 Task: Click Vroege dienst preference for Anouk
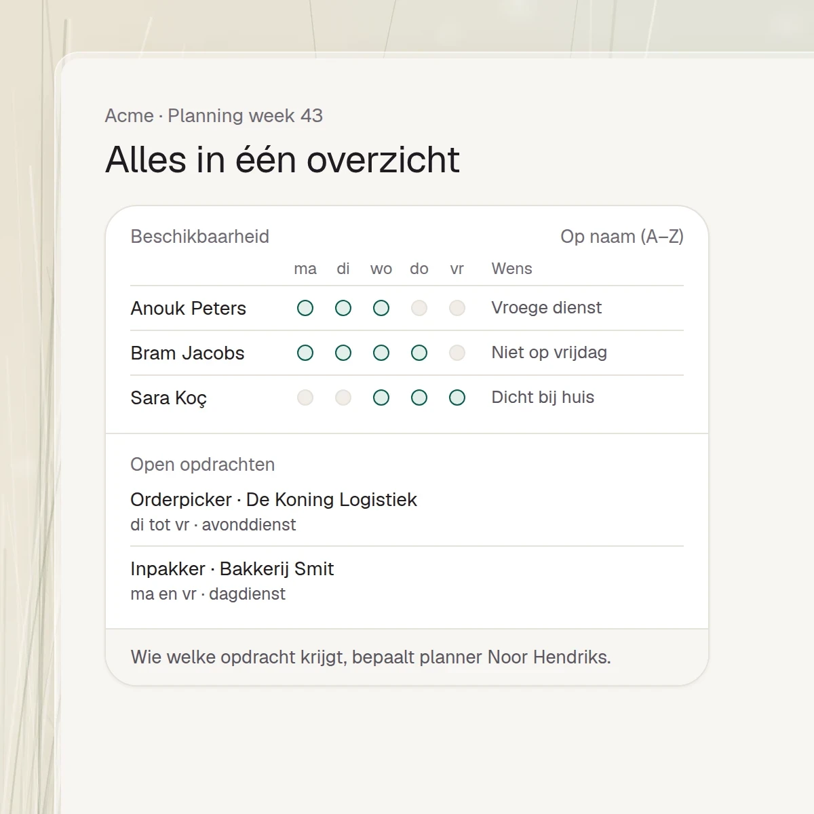(546, 307)
